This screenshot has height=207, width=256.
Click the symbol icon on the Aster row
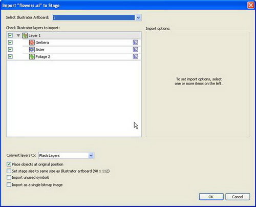[x=135, y=49]
